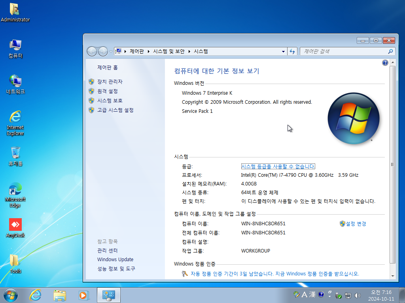This screenshot has width=405, height=303.
Task: Open the Windows Start button
Action: (11, 295)
